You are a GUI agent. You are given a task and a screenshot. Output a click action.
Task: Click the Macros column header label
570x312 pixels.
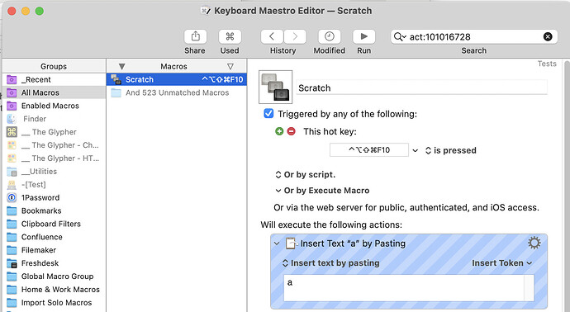[x=173, y=67]
